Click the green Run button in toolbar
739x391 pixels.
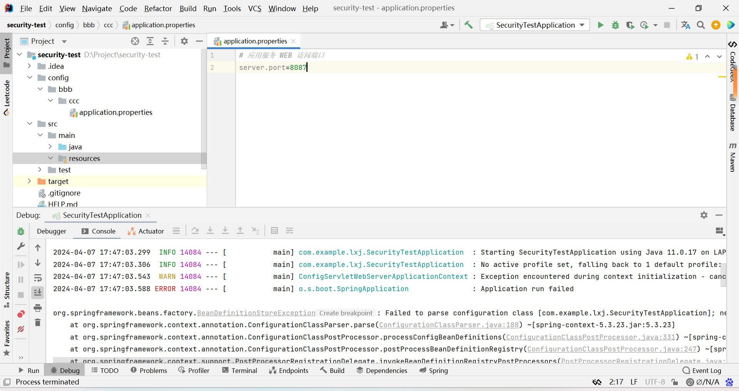(600, 25)
